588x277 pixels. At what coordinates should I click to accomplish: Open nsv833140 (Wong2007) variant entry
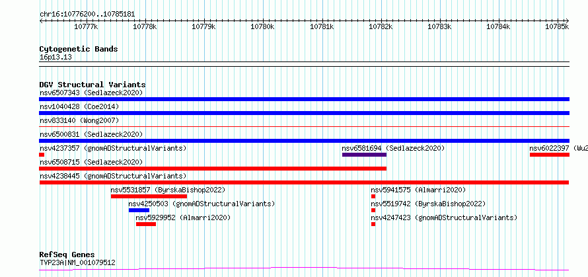pyautogui.click(x=79, y=120)
